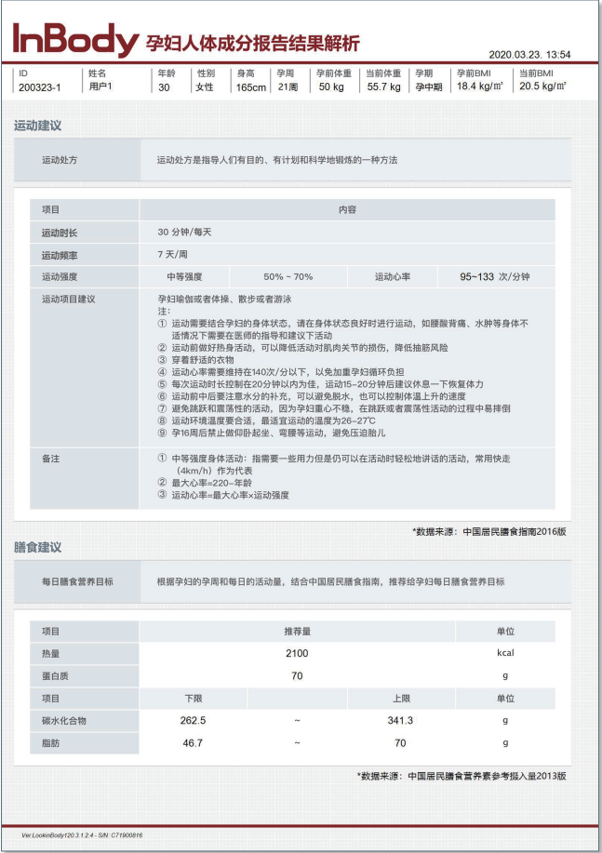Click the current weight 55.7 kg
The width and height of the screenshot is (602, 853).
point(383,87)
